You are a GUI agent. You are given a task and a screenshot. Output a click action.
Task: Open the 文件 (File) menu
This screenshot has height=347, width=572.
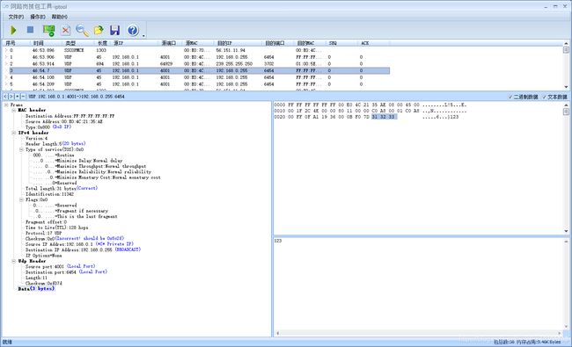point(16,17)
